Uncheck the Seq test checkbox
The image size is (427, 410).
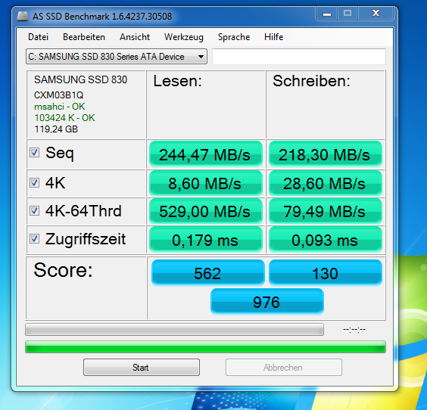coord(34,153)
